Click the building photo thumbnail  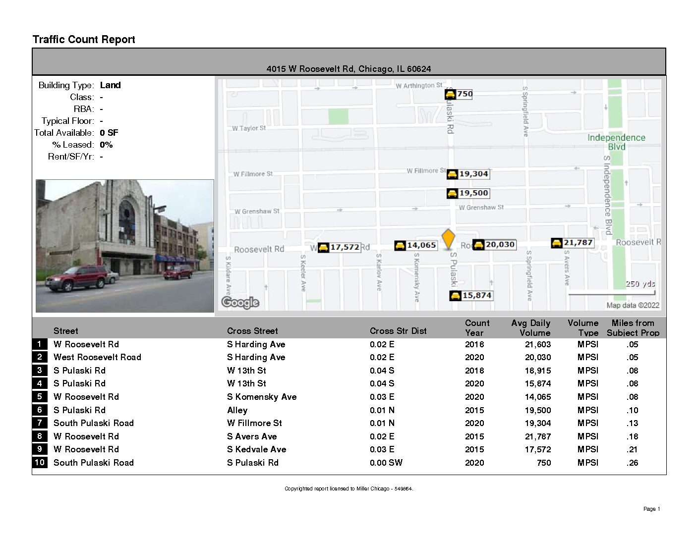pos(125,246)
